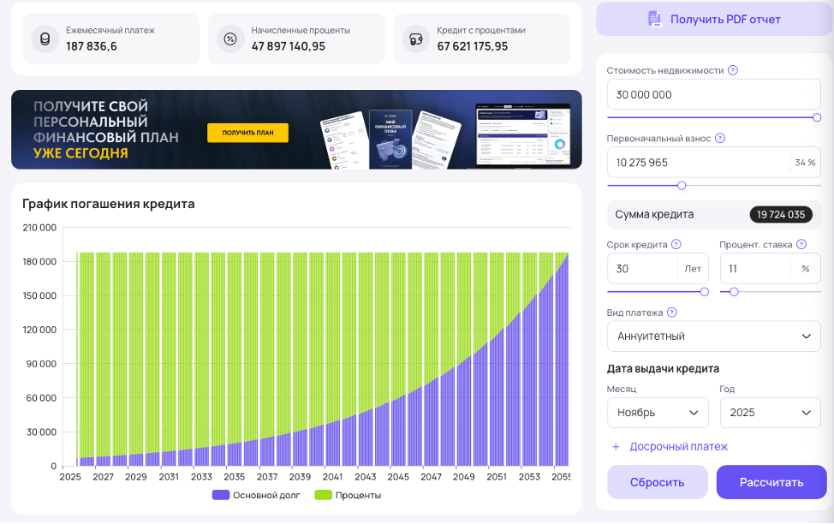Click the loan term slider handle
Viewport: 834px width, 524px height.
tap(704, 291)
